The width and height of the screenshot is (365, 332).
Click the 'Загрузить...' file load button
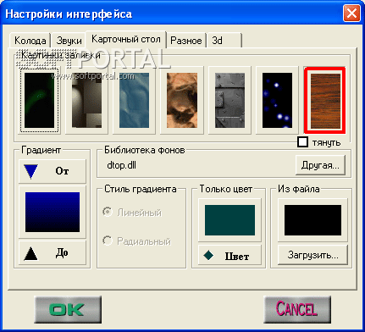(312, 255)
